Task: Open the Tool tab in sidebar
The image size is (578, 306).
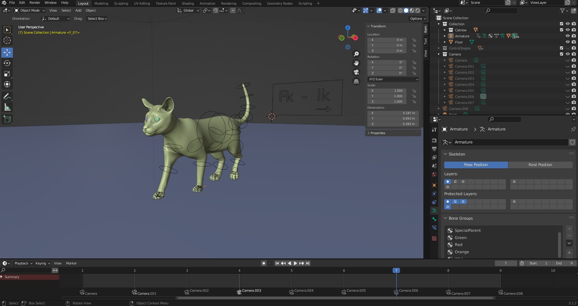Action: (425, 41)
